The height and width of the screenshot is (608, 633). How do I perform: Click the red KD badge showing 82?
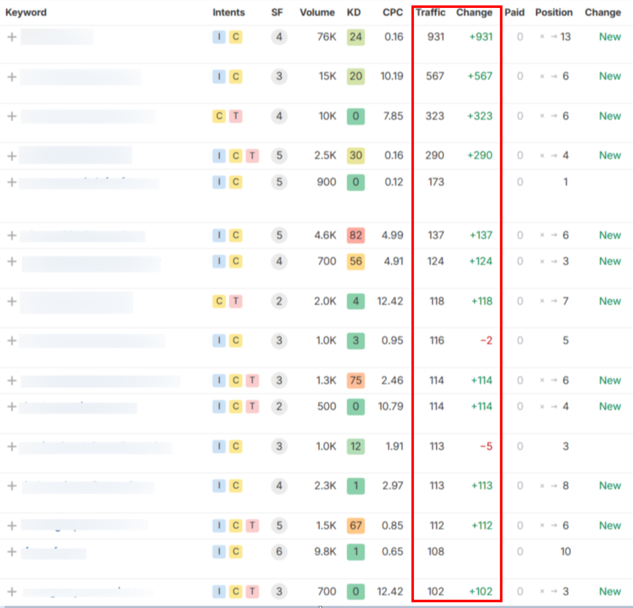coord(355,235)
